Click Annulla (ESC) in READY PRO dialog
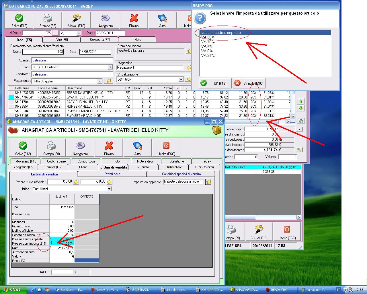Image resolution: width=367 pixels, height=294 pixels. 249,83
